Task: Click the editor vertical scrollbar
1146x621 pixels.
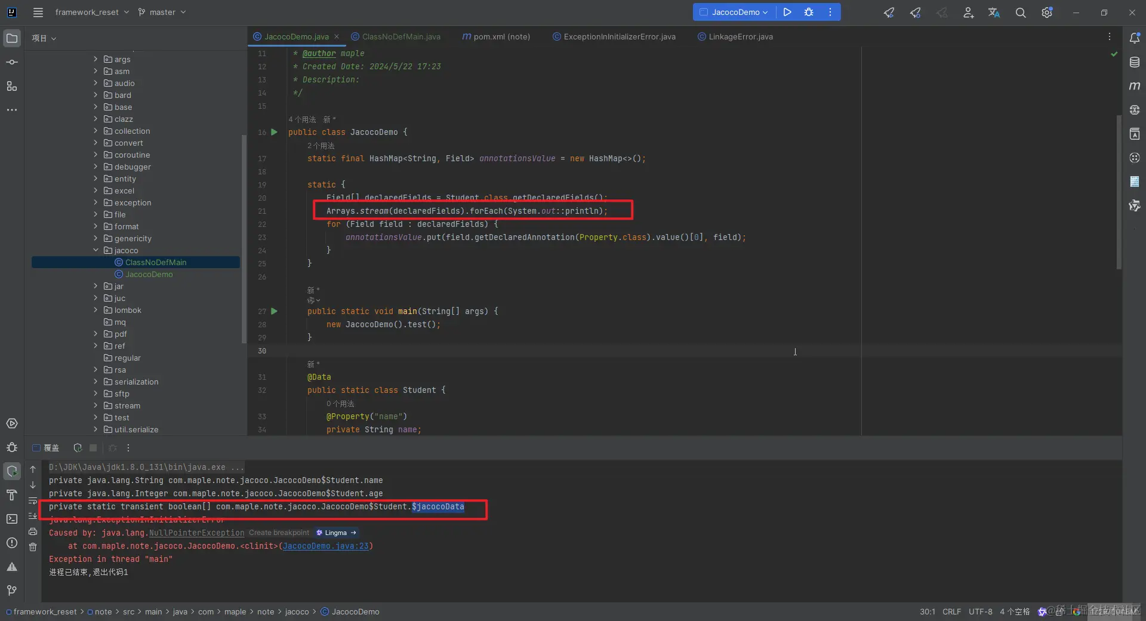Action: click(1119, 191)
